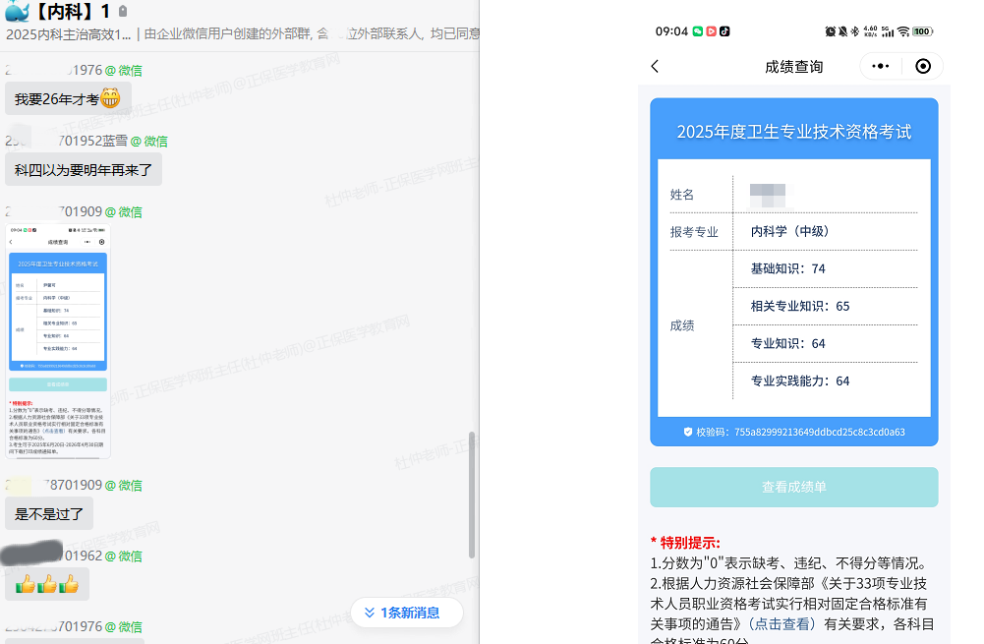Click the grinning emoji in the first message
Viewport: 984px width, 644px height.
(x=110, y=98)
